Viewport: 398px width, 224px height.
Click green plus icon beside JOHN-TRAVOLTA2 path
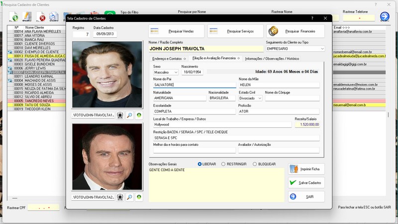139,197
